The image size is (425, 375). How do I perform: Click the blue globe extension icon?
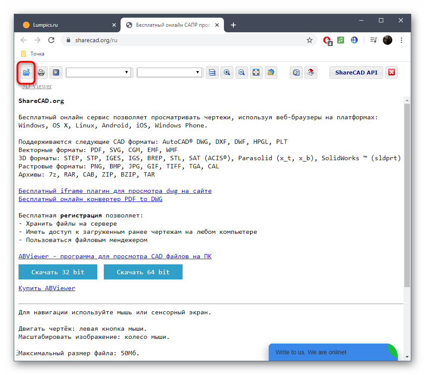click(354, 40)
